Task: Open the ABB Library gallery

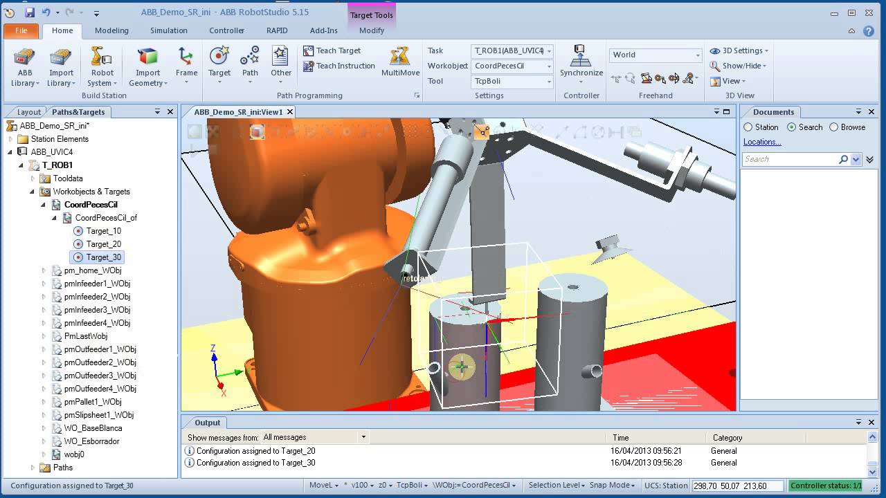Action: pyautogui.click(x=25, y=66)
